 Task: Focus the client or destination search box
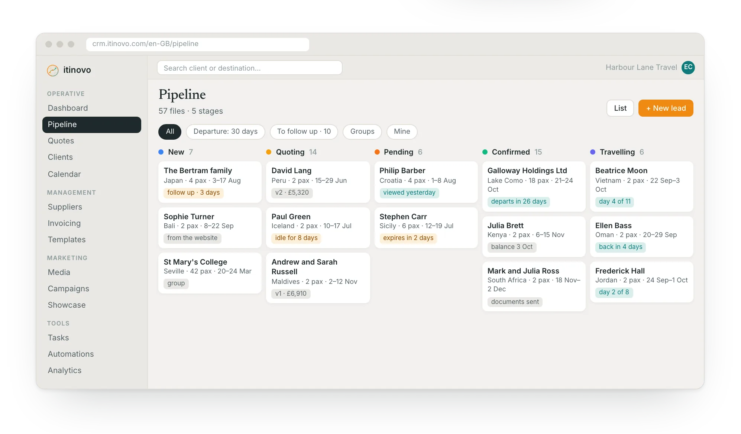249,68
